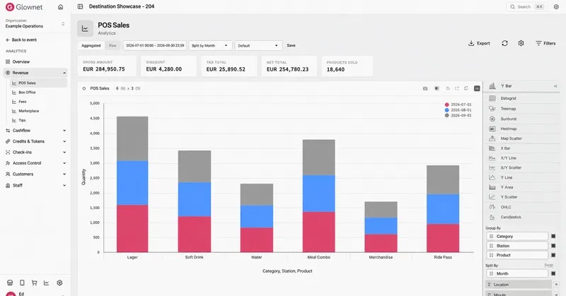Switch to Aggregated view
The height and width of the screenshot is (296, 566).
click(91, 46)
